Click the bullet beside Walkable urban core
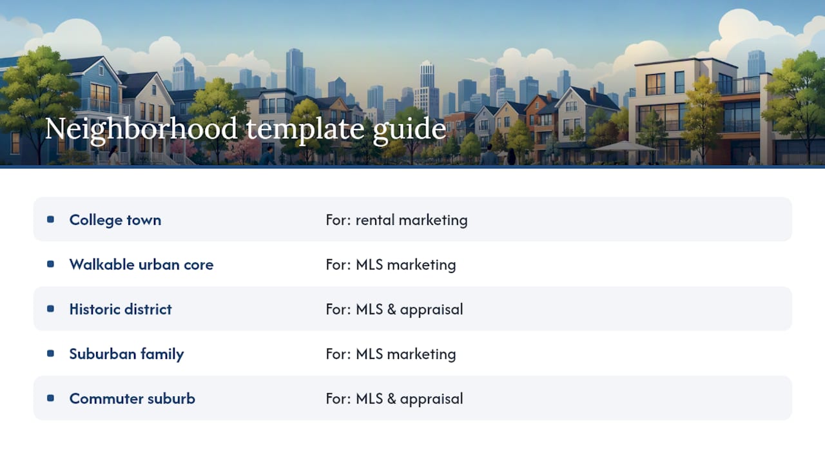 point(50,264)
